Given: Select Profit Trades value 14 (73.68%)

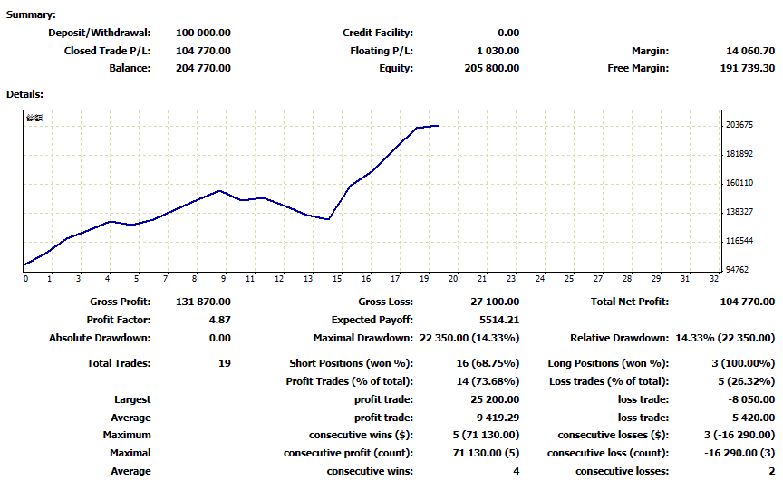Looking at the screenshot, I should click(488, 381).
